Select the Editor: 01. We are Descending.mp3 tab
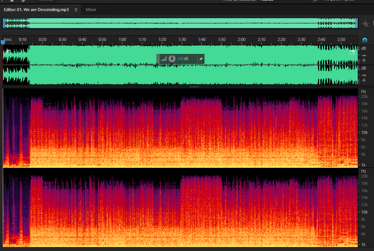Screen dimensions: 374x251 [36, 10]
